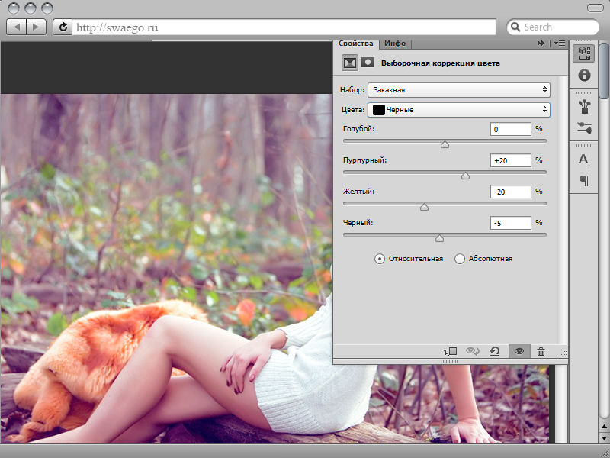Click the pill-shaped button at window top-right
Viewport: 610px width, 458px height.
595,8
